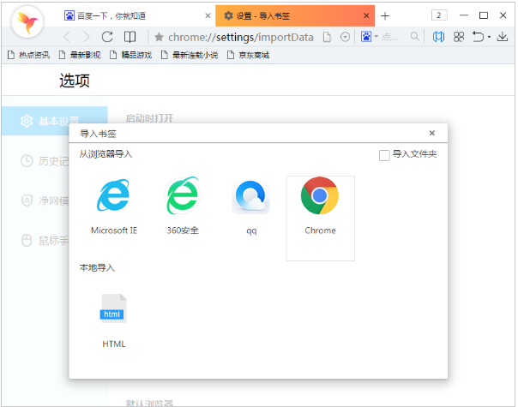Click the tab count box showing 2
The height and width of the screenshot is (407, 518).
coord(439,15)
